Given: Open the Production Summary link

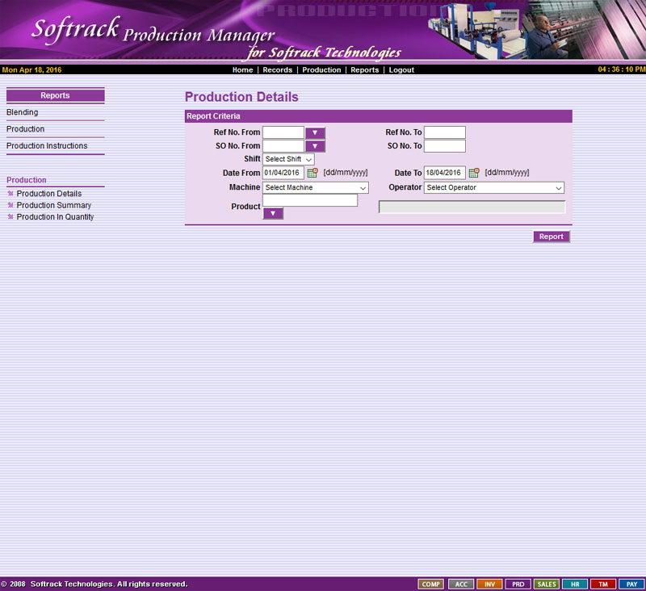Looking at the screenshot, I should pos(53,206).
